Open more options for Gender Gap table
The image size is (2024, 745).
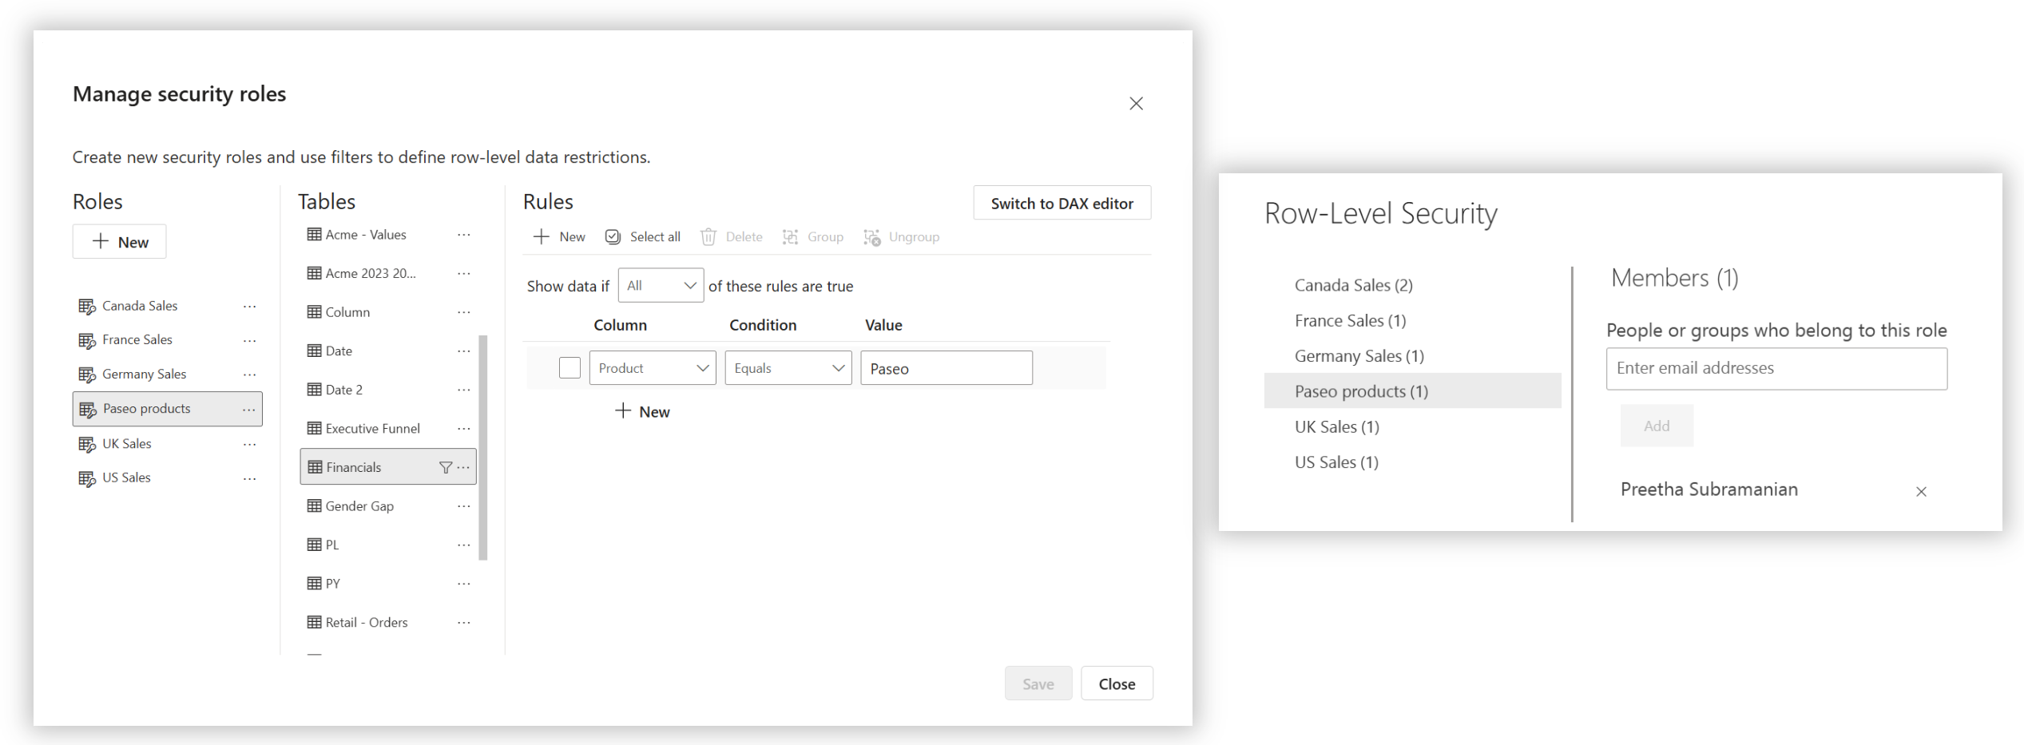tap(463, 506)
